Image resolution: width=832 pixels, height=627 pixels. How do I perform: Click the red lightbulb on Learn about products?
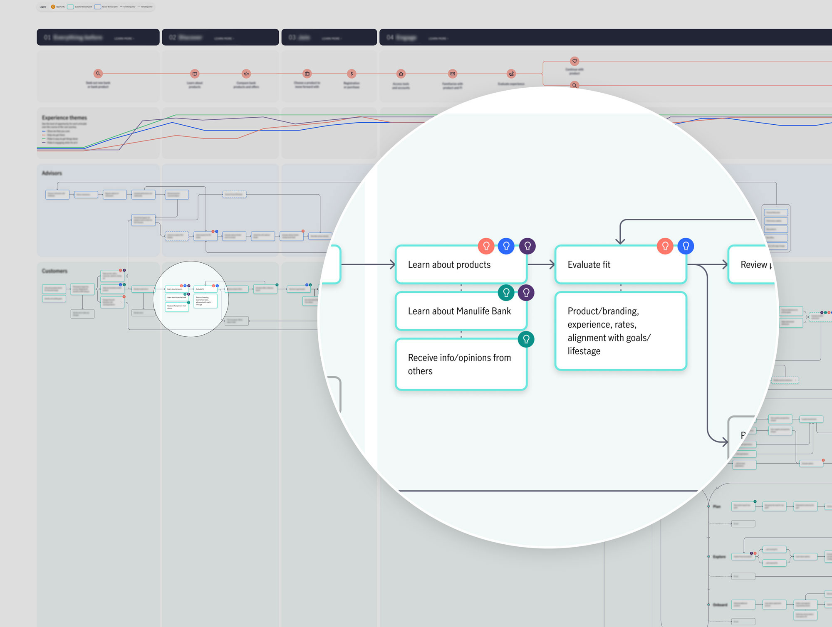(486, 246)
